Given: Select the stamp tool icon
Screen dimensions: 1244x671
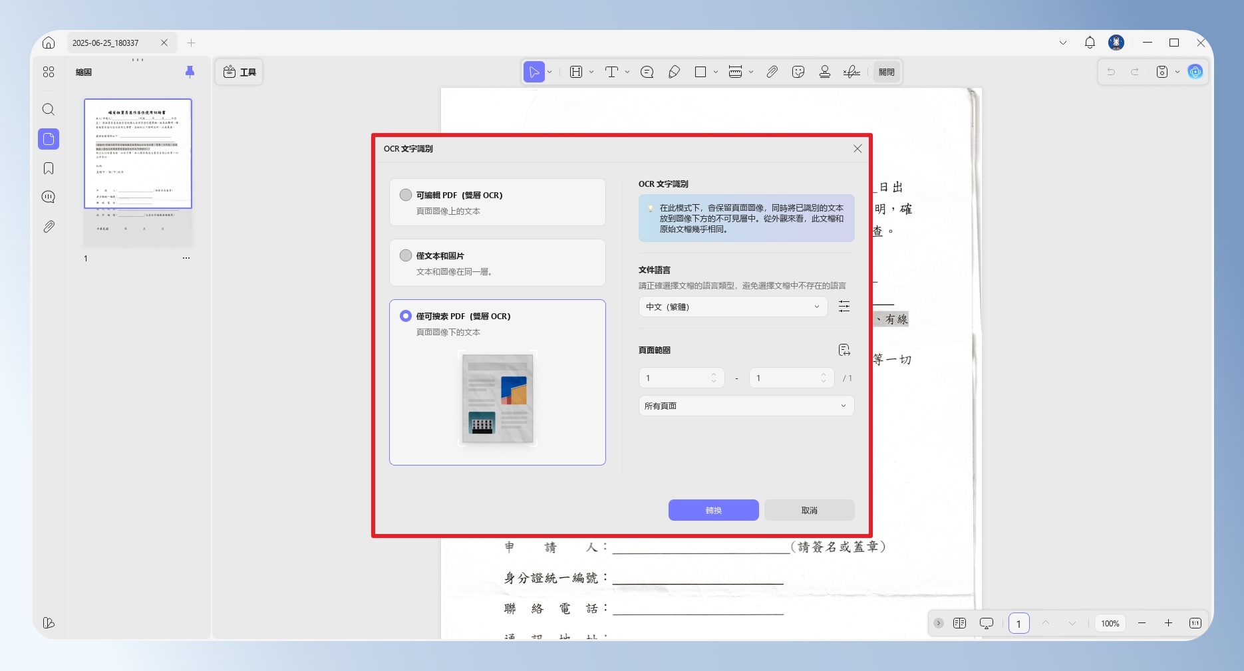Looking at the screenshot, I should click(x=825, y=72).
